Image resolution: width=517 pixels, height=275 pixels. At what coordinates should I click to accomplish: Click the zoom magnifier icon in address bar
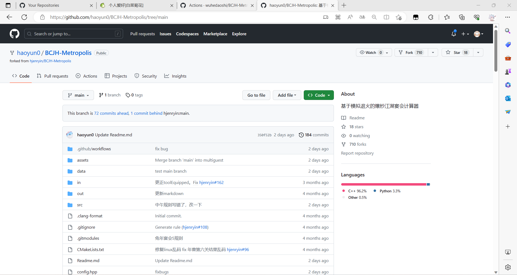pos(374,17)
